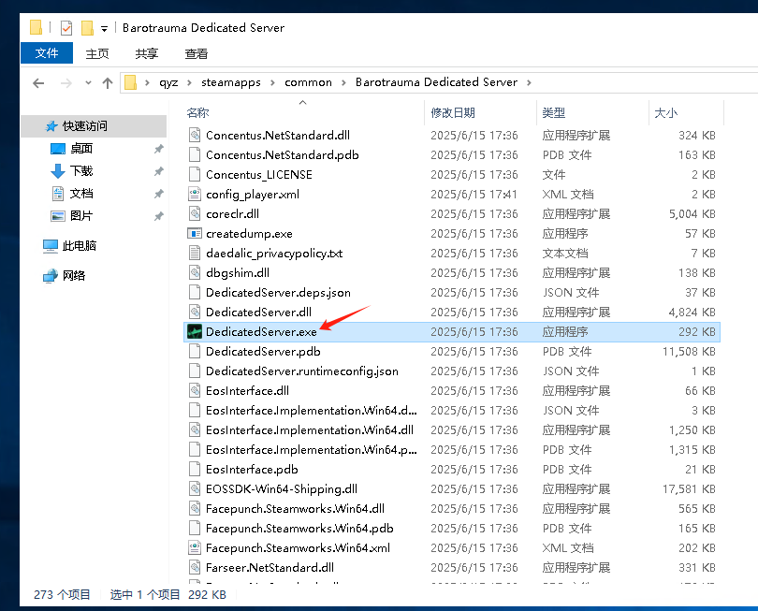This screenshot has width=758, height=611.
Task: Click the Concentus.NetStandard.dll file icon
Action: point(195,135)
